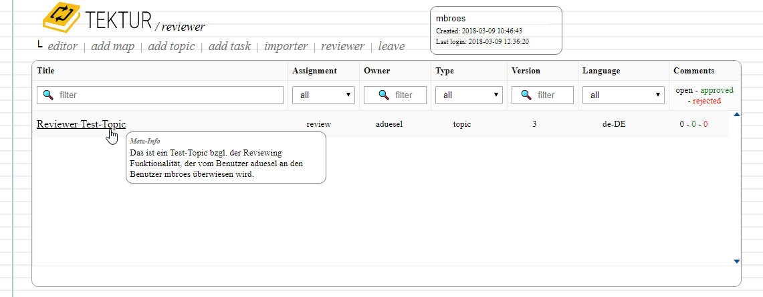
Task: Click the magnifier icon in Owner filter
Action: (x=383, y=95)
